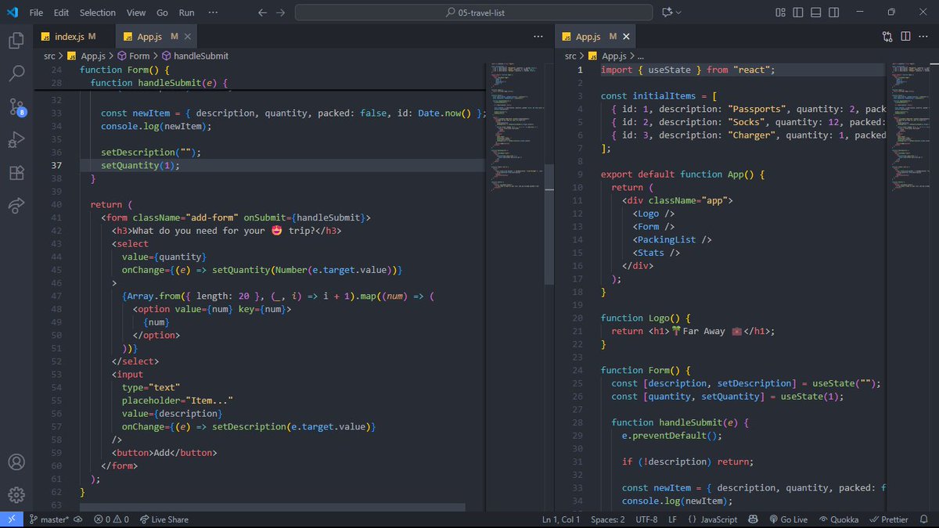Viewport: 939px width, 528px height.
Task: Click the errors and warnings count
Action: tap(111, 519)
